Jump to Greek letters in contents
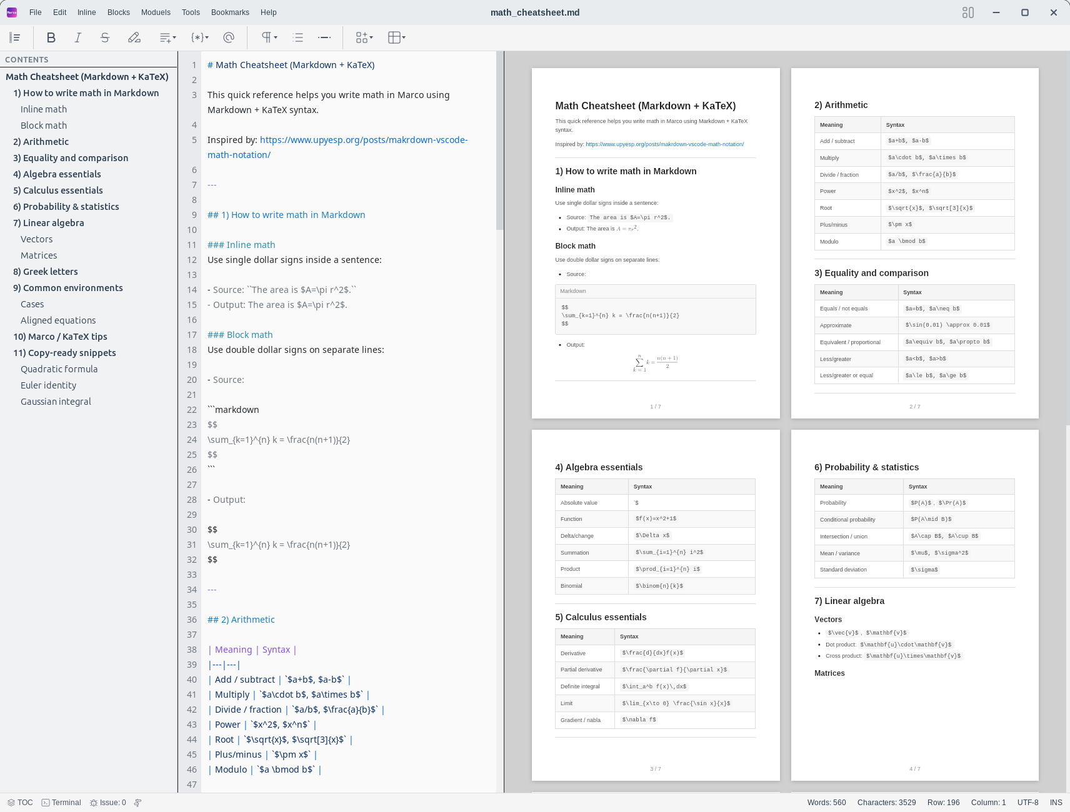 [x=46, y=272]
